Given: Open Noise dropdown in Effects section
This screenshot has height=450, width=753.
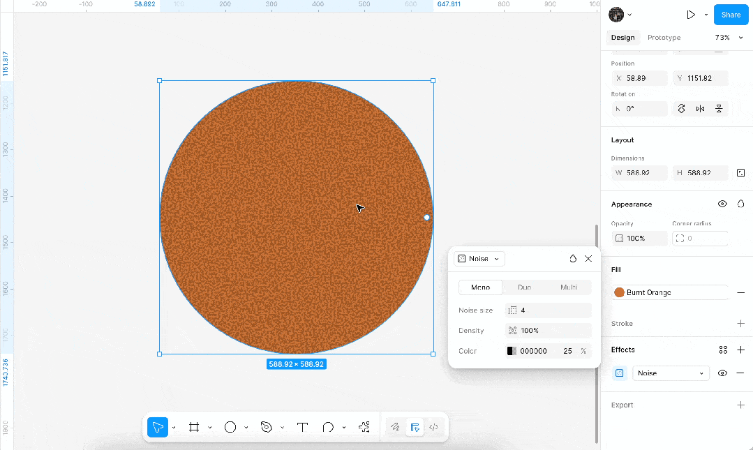Looking at the screenshot, I should pos(671,373).
